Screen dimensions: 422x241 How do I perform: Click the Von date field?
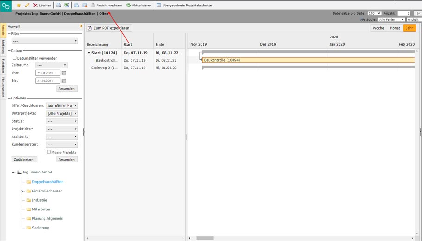click(48, 73)
